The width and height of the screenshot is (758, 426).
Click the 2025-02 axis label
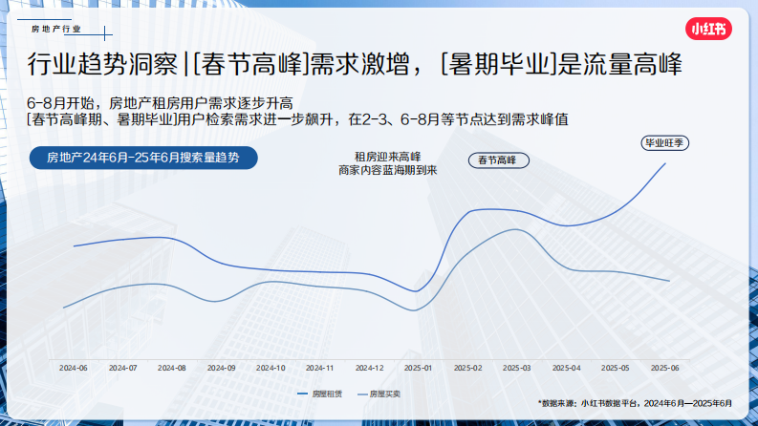(468, 368)
